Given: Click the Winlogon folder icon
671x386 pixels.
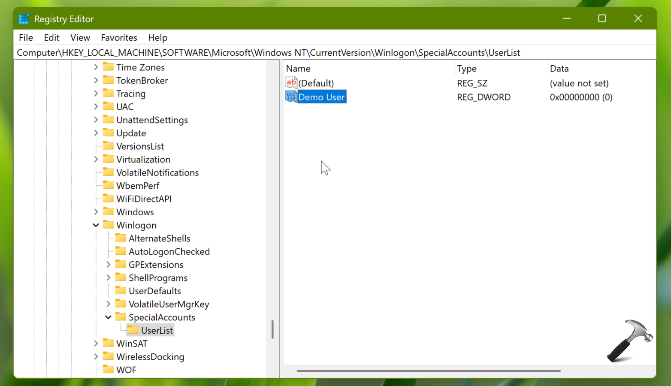Looking at the screenshot, I should [109, 225].
